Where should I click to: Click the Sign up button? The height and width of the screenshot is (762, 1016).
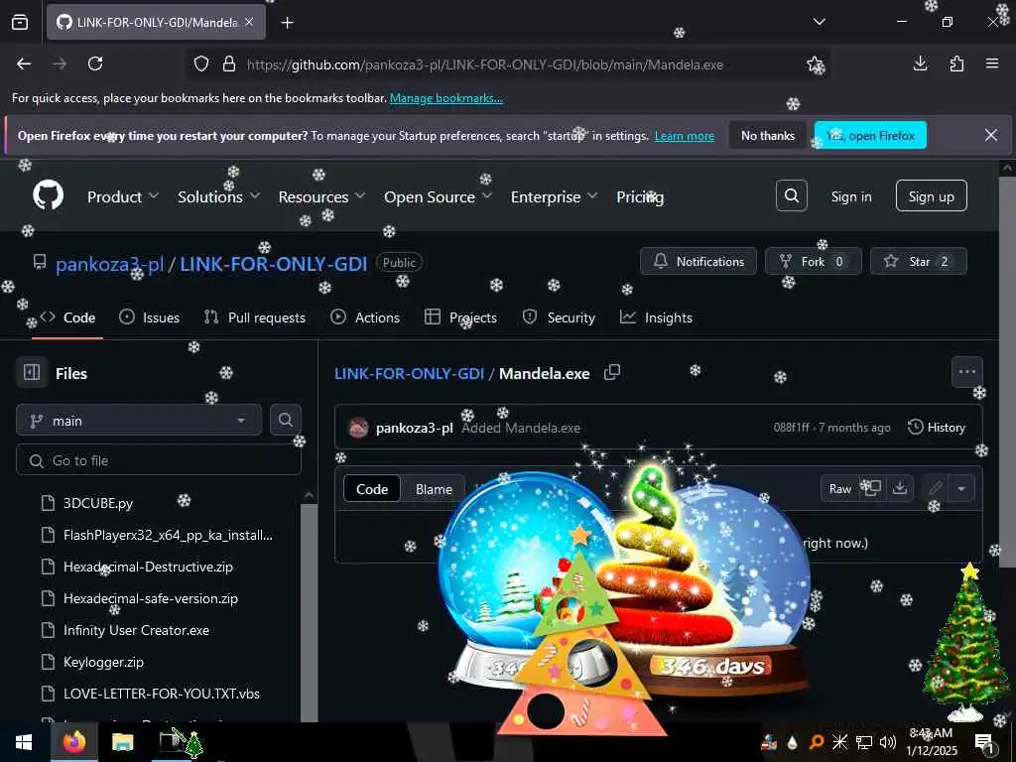(931, 195)
